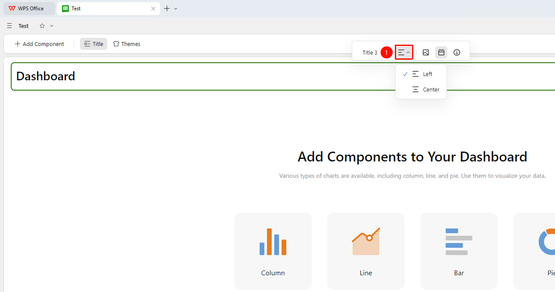Open the Themes panel
Viewport: 555px width, 292px height.
(127, 44)
